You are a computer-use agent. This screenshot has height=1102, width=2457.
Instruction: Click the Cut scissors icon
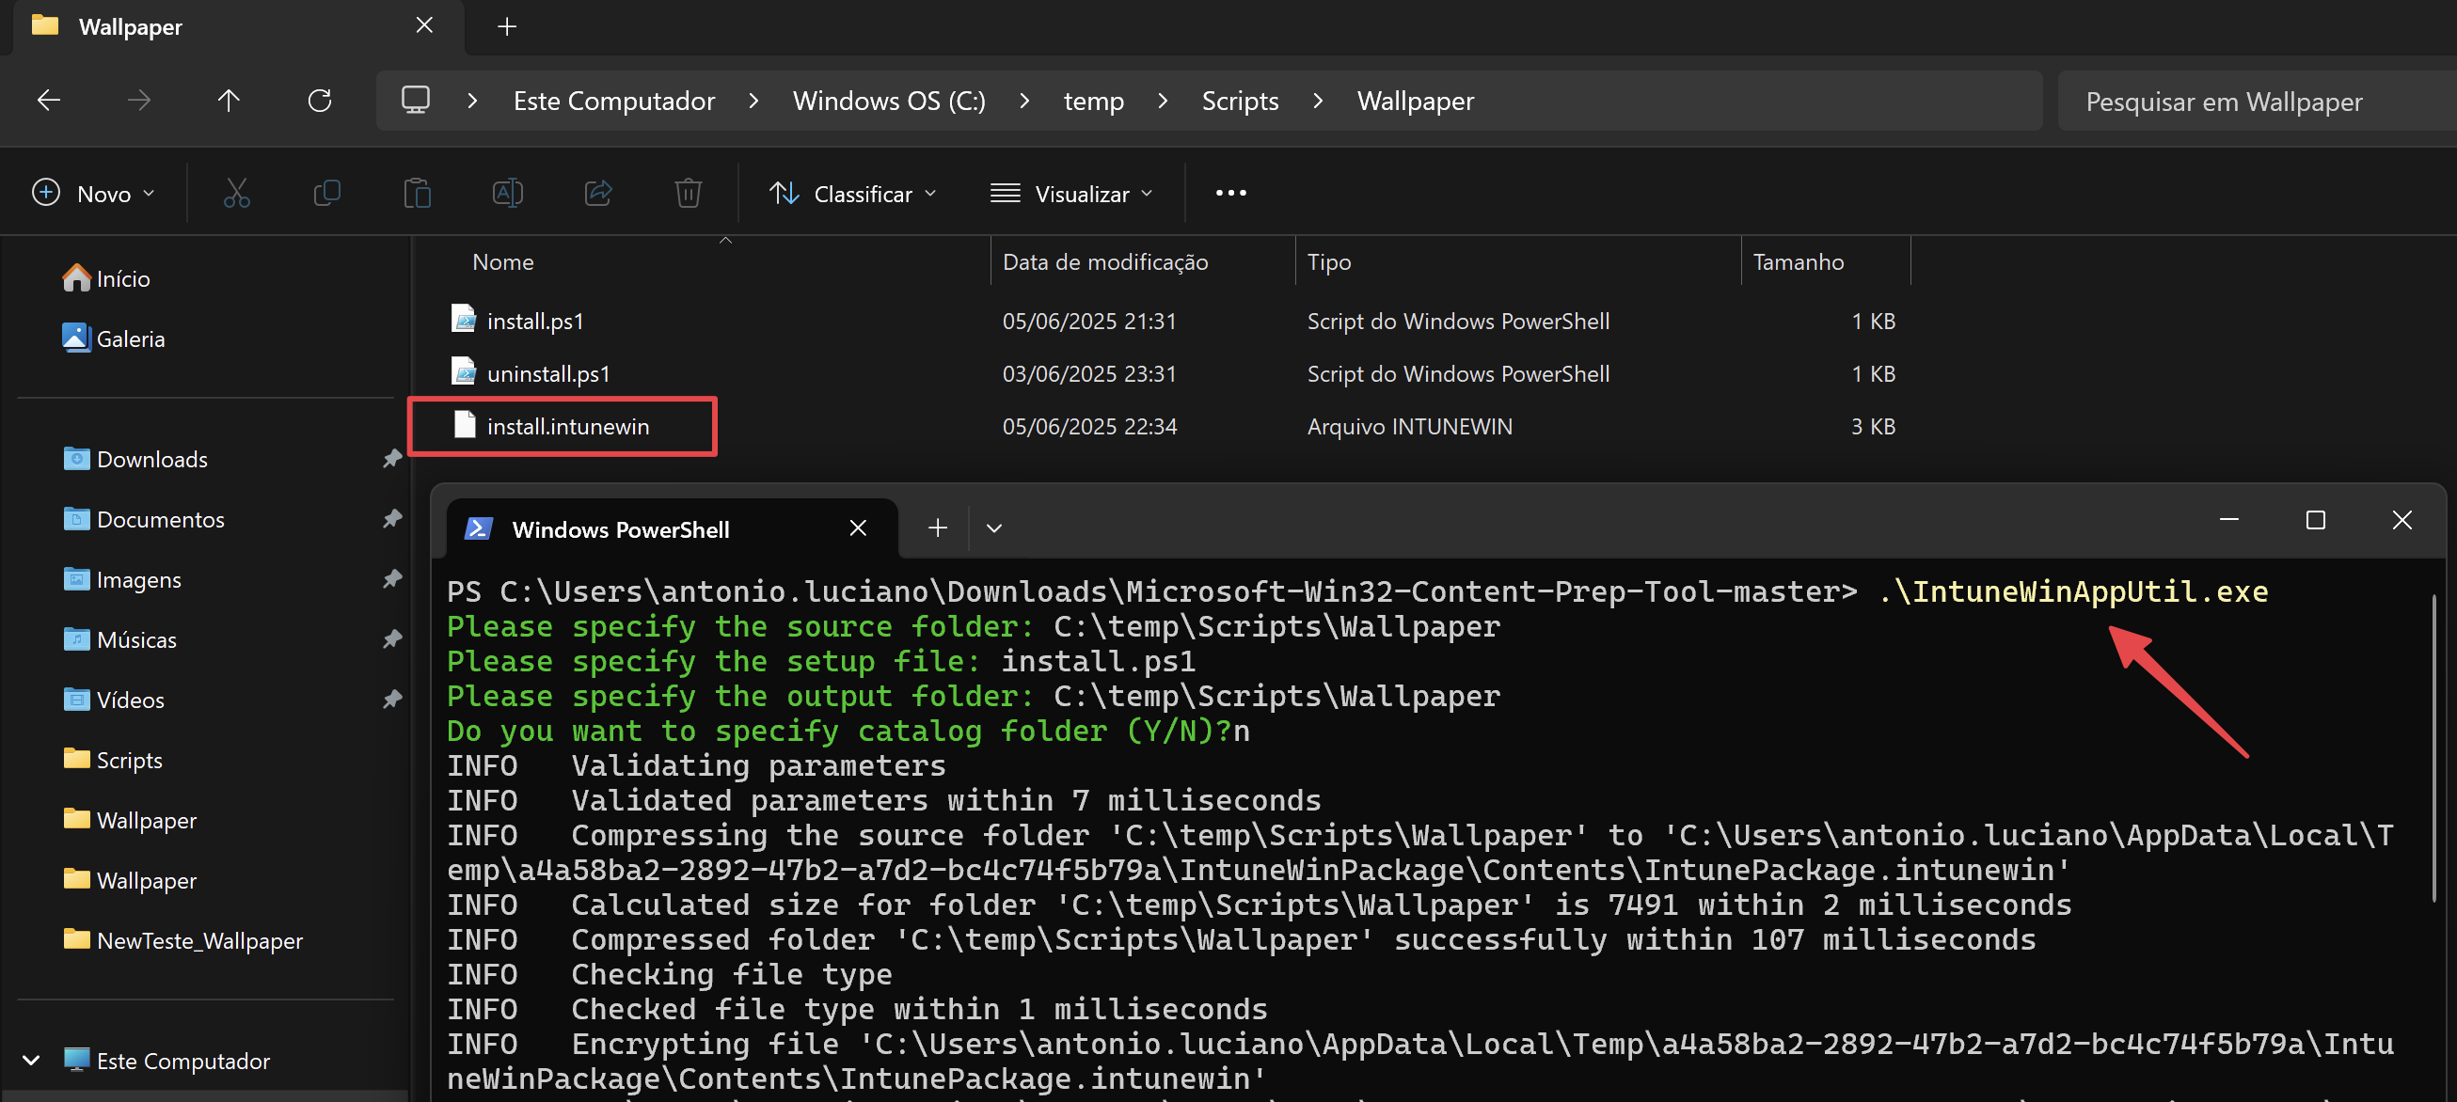coord(236,194)
